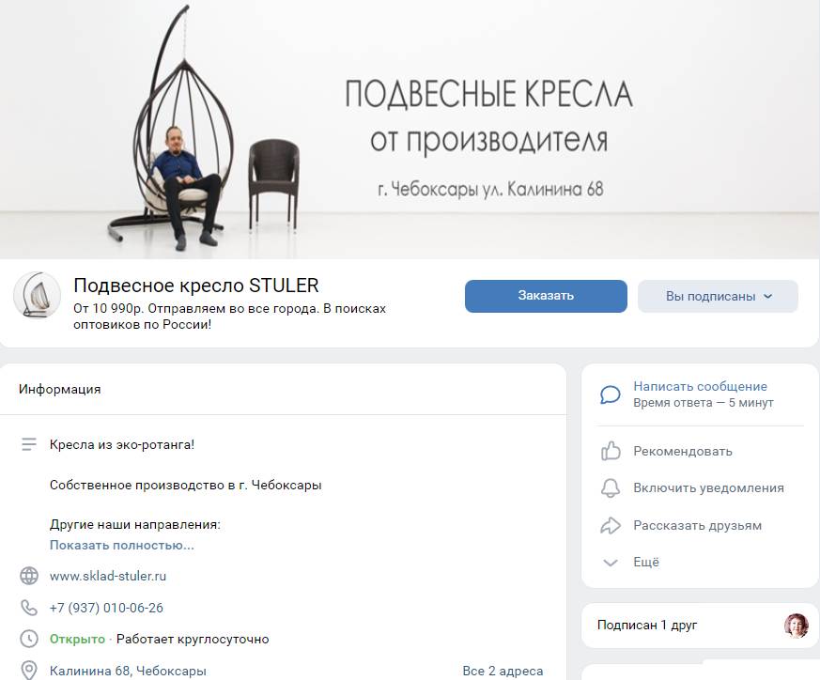820x680 pixels.
Task: Open the Вы подписаны dropdown
Action: click(718, 296)
